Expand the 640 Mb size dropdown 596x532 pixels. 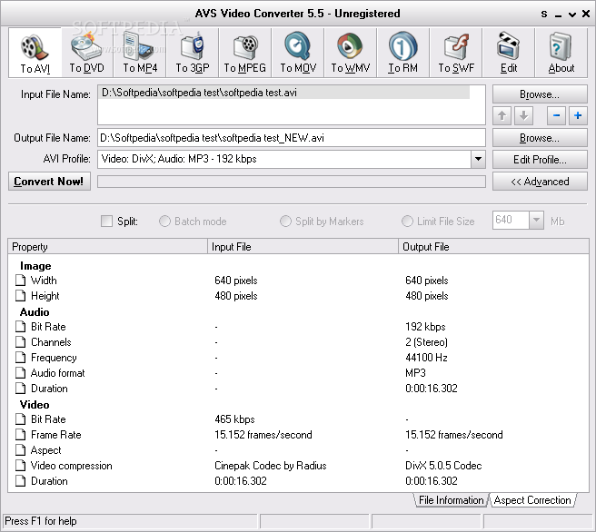(536, 221)
